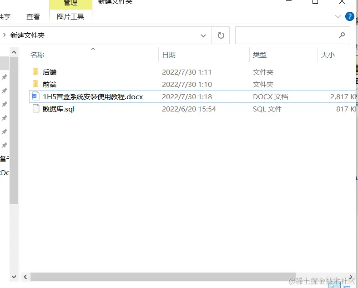Sort files by the 日期 column

coord(169,55)
